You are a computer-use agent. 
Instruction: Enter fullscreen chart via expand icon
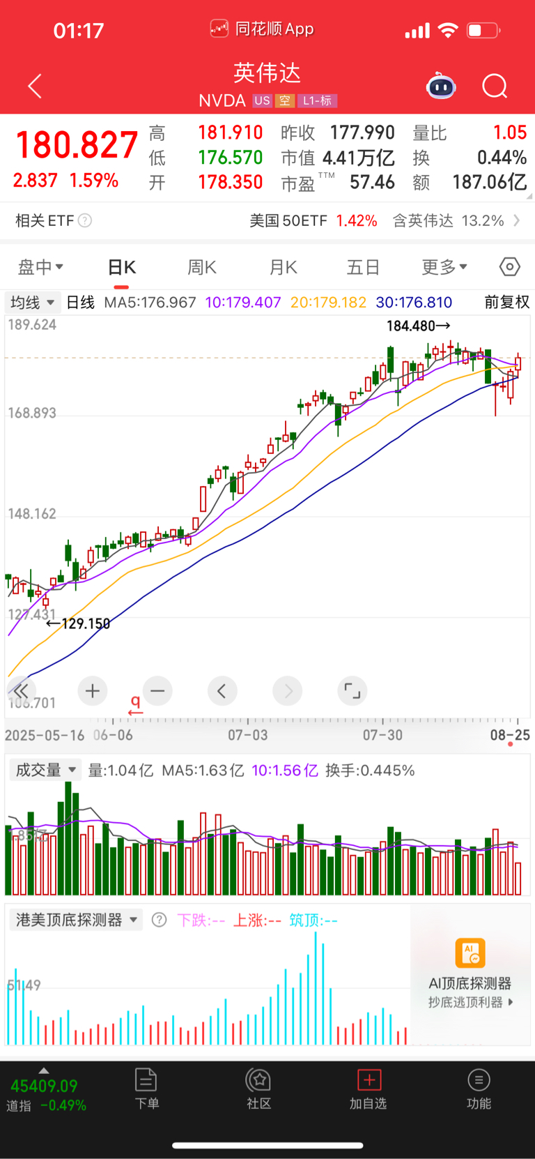pos(352,691)
